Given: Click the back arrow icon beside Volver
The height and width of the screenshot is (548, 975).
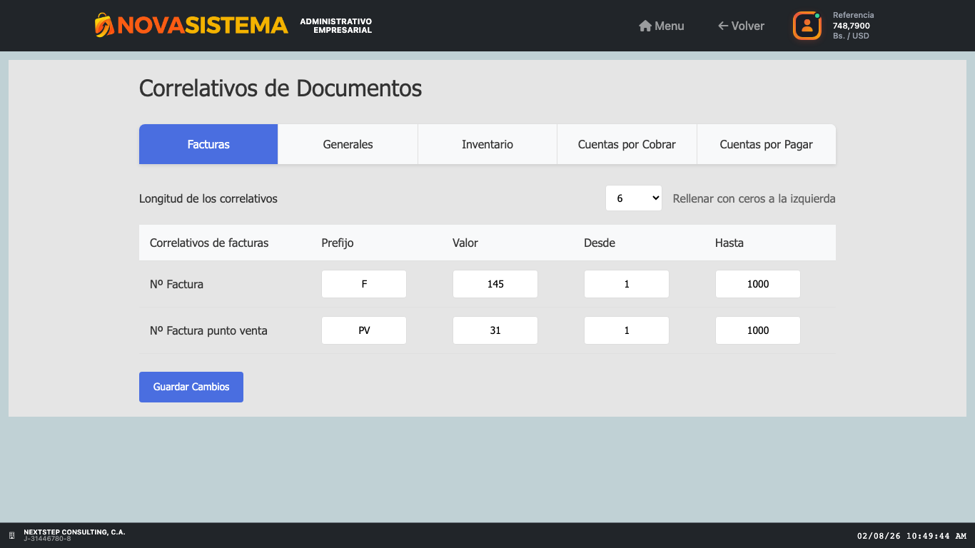Looking at the screenshot, I should [x=723, y=26].
